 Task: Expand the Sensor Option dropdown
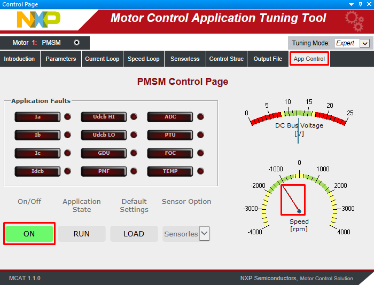pos(204,234)
